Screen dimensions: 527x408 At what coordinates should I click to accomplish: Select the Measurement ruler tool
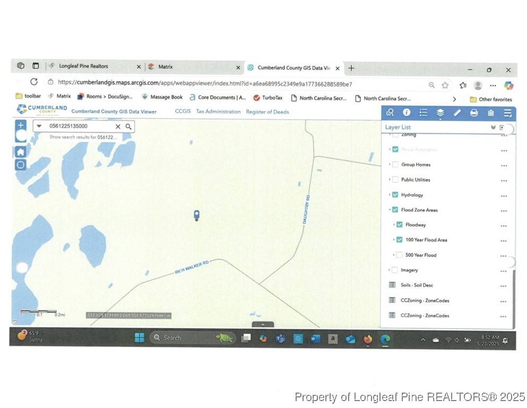[x=457, y=113]
